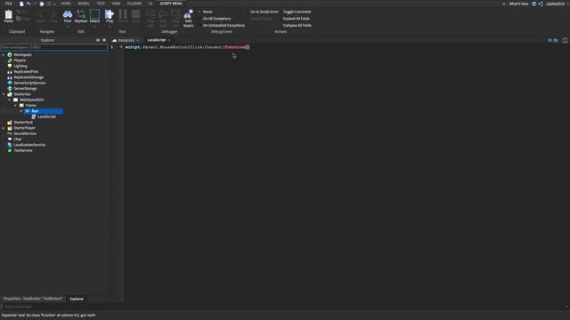Viewport: 570px width, 320px height.
Task: Select ServerScriptService in Explorer
Action: 29,83
